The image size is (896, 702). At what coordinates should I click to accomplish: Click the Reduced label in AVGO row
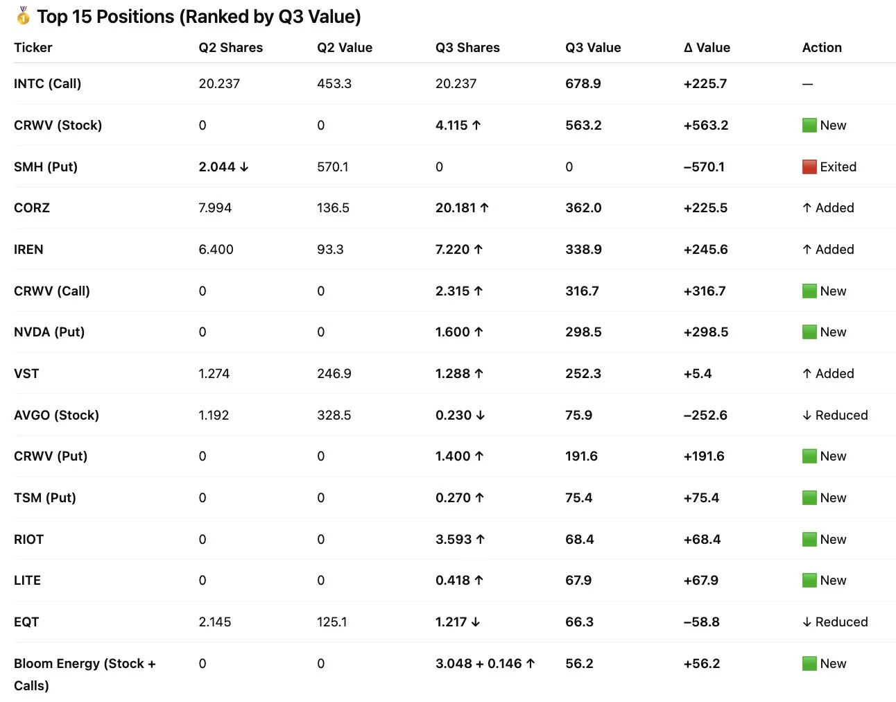point(841,415)
